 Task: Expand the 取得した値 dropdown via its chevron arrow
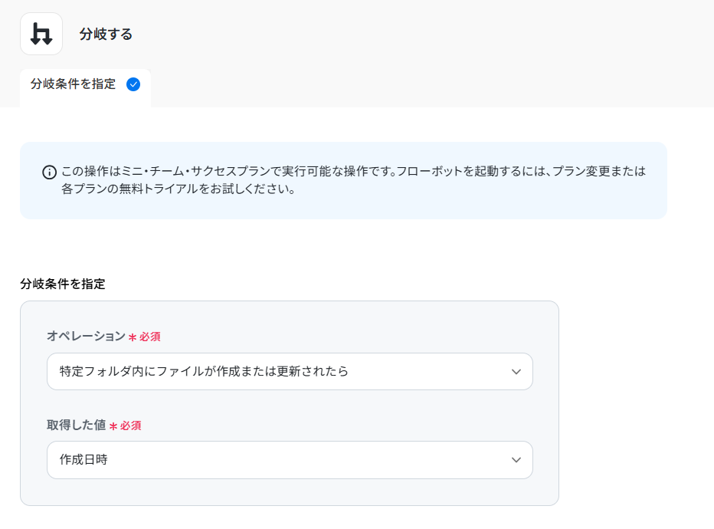(516, 460)
